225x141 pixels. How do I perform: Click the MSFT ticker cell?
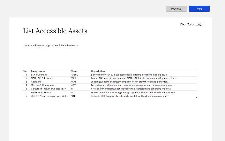tap(74, 85)
